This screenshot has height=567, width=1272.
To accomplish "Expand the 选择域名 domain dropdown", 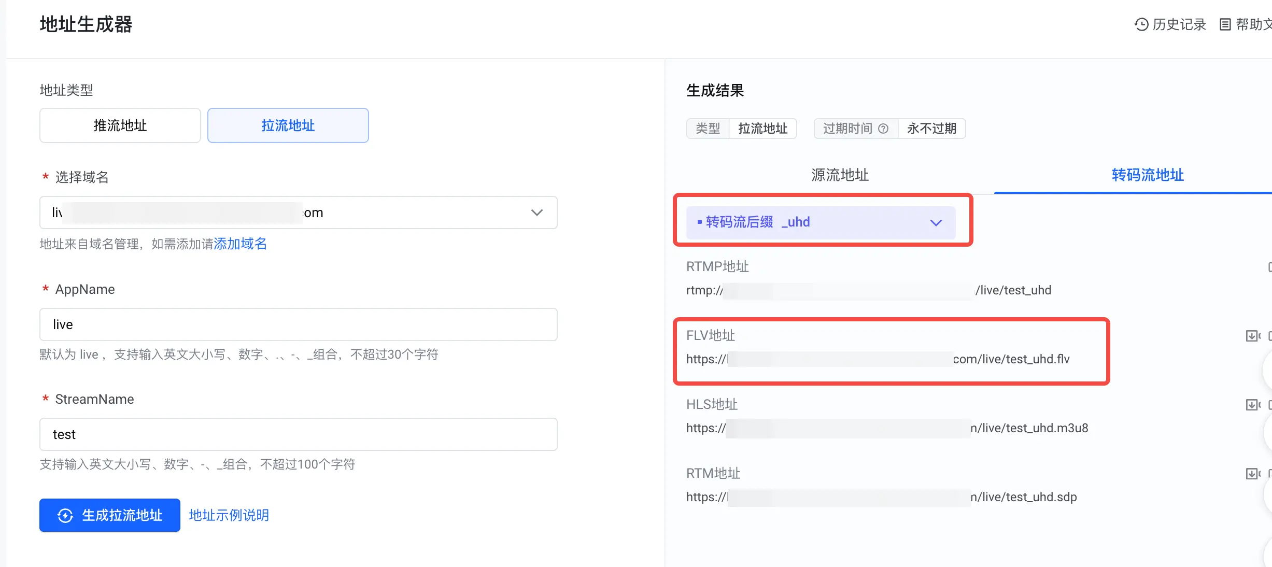I will click(299, 212).
